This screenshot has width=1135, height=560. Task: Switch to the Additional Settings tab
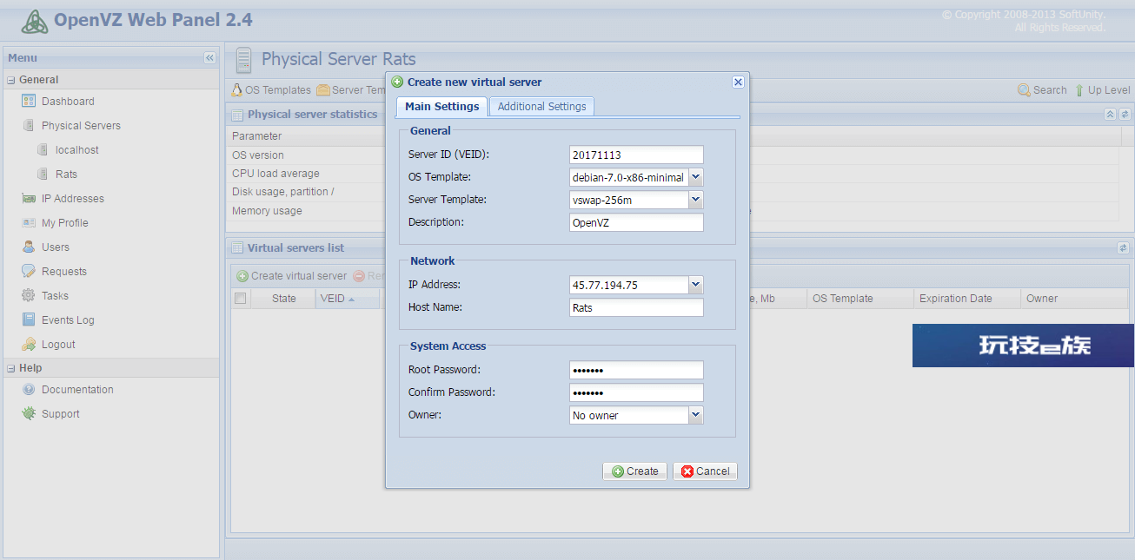point(542,107)
